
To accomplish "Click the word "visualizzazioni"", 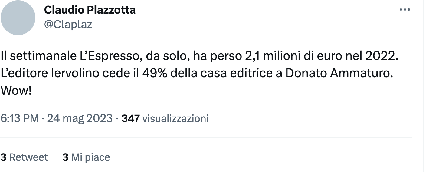I will click(175, 118).
